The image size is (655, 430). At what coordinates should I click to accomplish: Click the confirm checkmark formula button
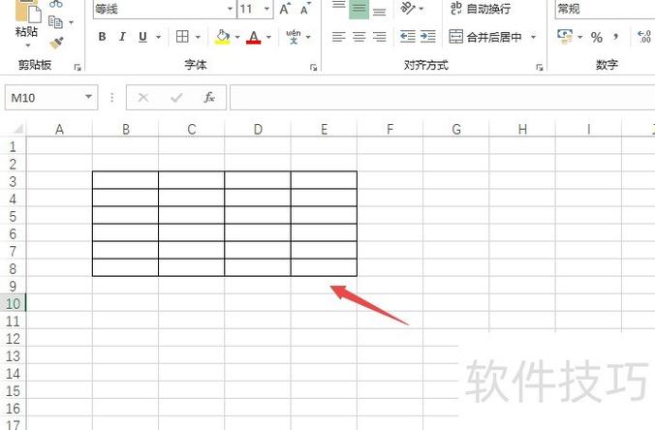coord(176,98)
